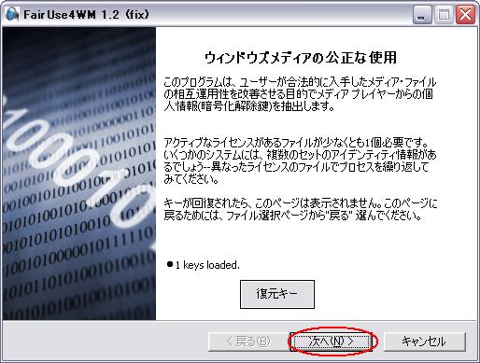Click the 復元キー button
This screenshot has height=363, width=480.
tap(277, 294)
